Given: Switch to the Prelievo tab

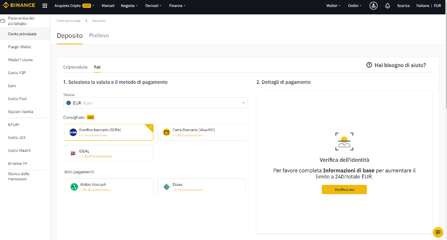Looking at the screenshot, I should click(99, 36).
